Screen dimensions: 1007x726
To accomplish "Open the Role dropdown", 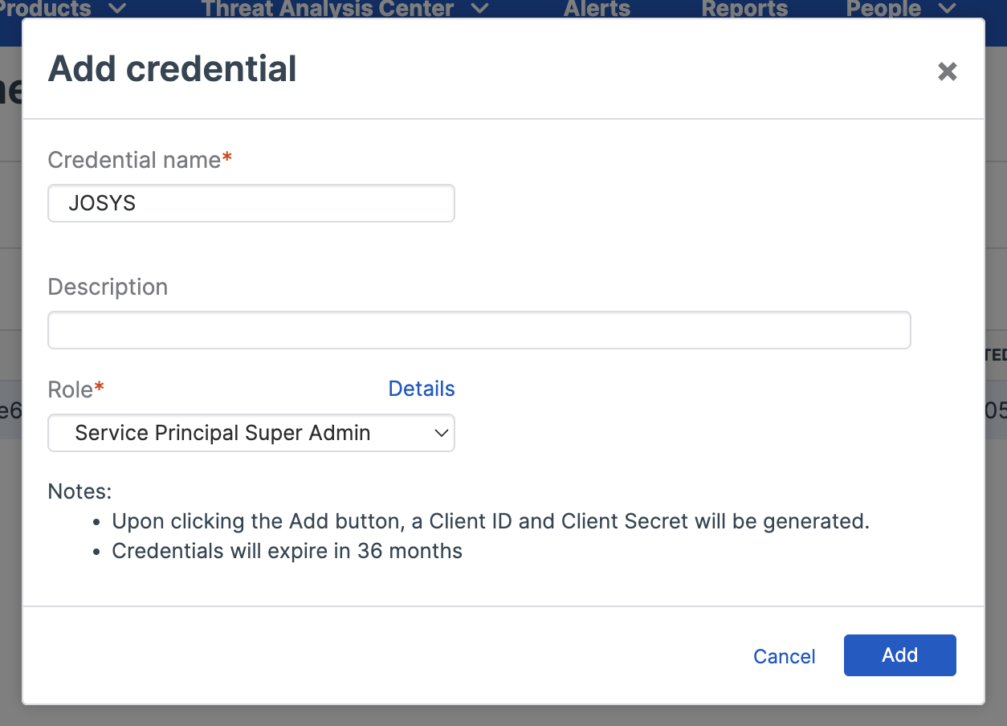I will tap(251, 433).
